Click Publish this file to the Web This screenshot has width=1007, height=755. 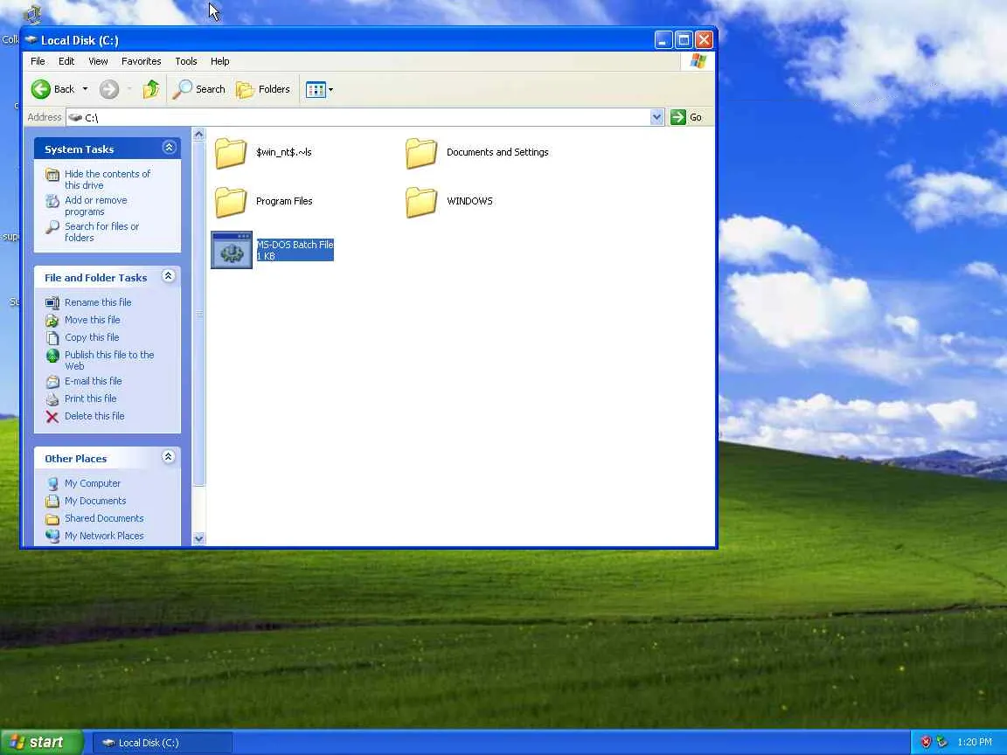click(109, 360)
